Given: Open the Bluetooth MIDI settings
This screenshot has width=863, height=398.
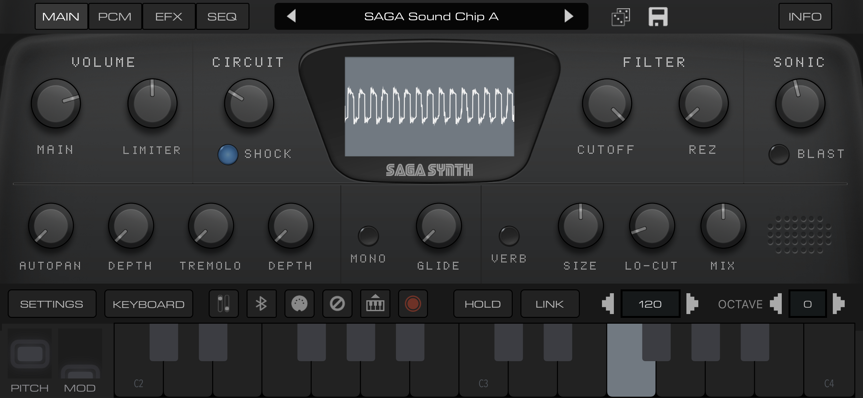Looking at the screenshot, I should point(261,303).
